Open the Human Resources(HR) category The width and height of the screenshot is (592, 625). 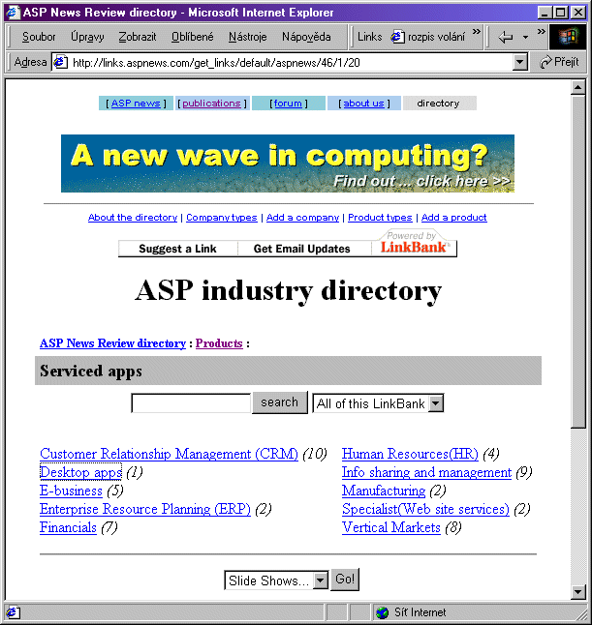410,454
